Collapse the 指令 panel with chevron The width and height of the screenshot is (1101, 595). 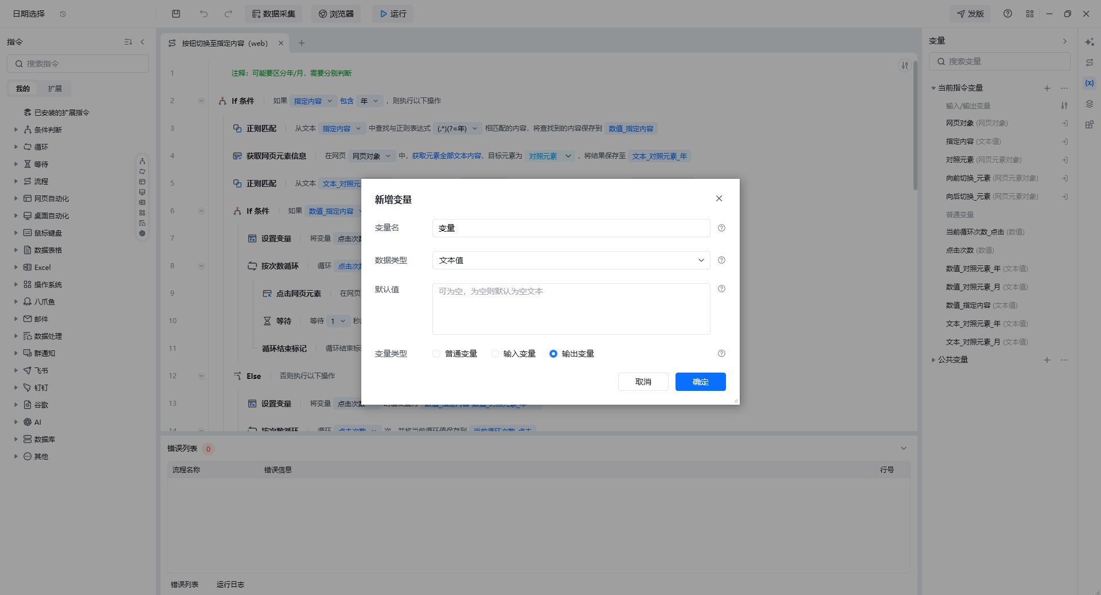coord(142,42)
